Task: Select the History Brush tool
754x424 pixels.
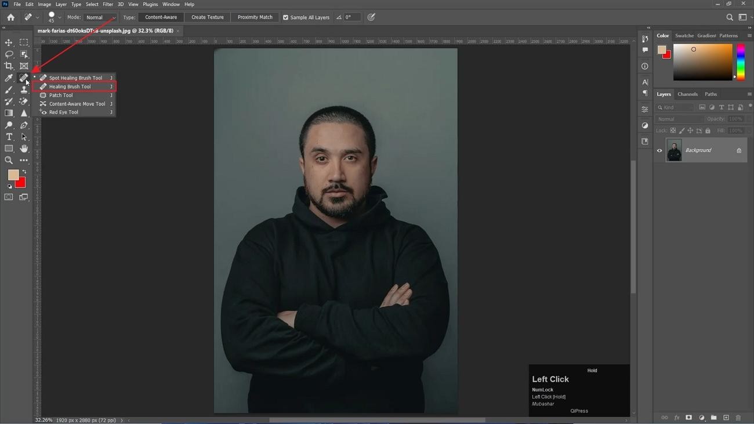Action: pyautogui.click(x=9, y=102)
